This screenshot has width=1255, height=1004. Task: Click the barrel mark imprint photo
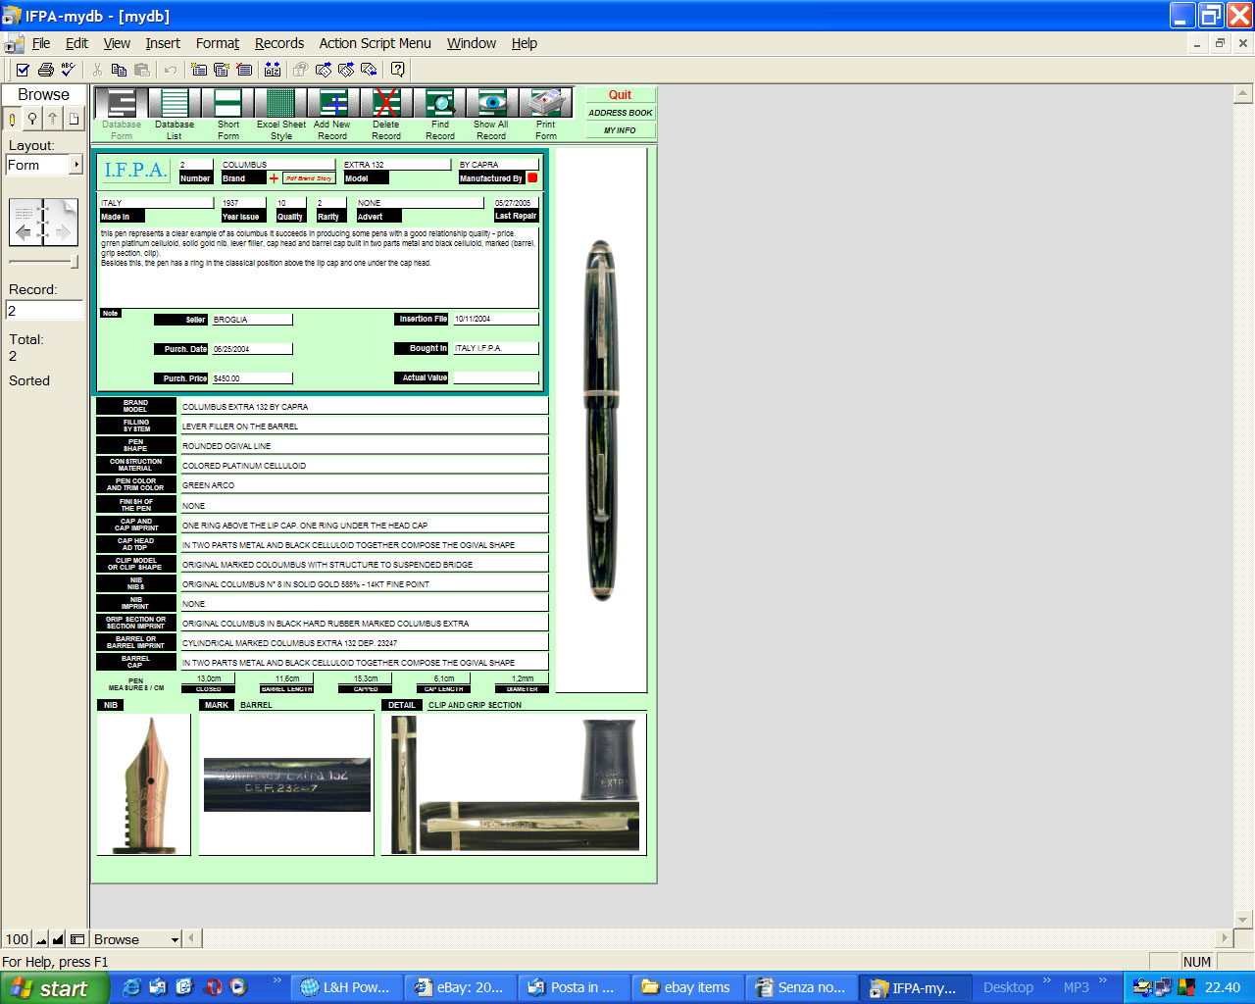tap(287, 784)
